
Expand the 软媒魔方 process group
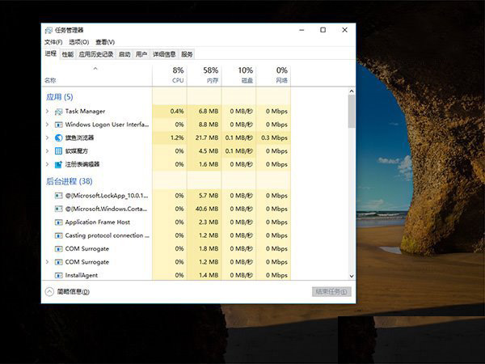click(x=48, y=150)
